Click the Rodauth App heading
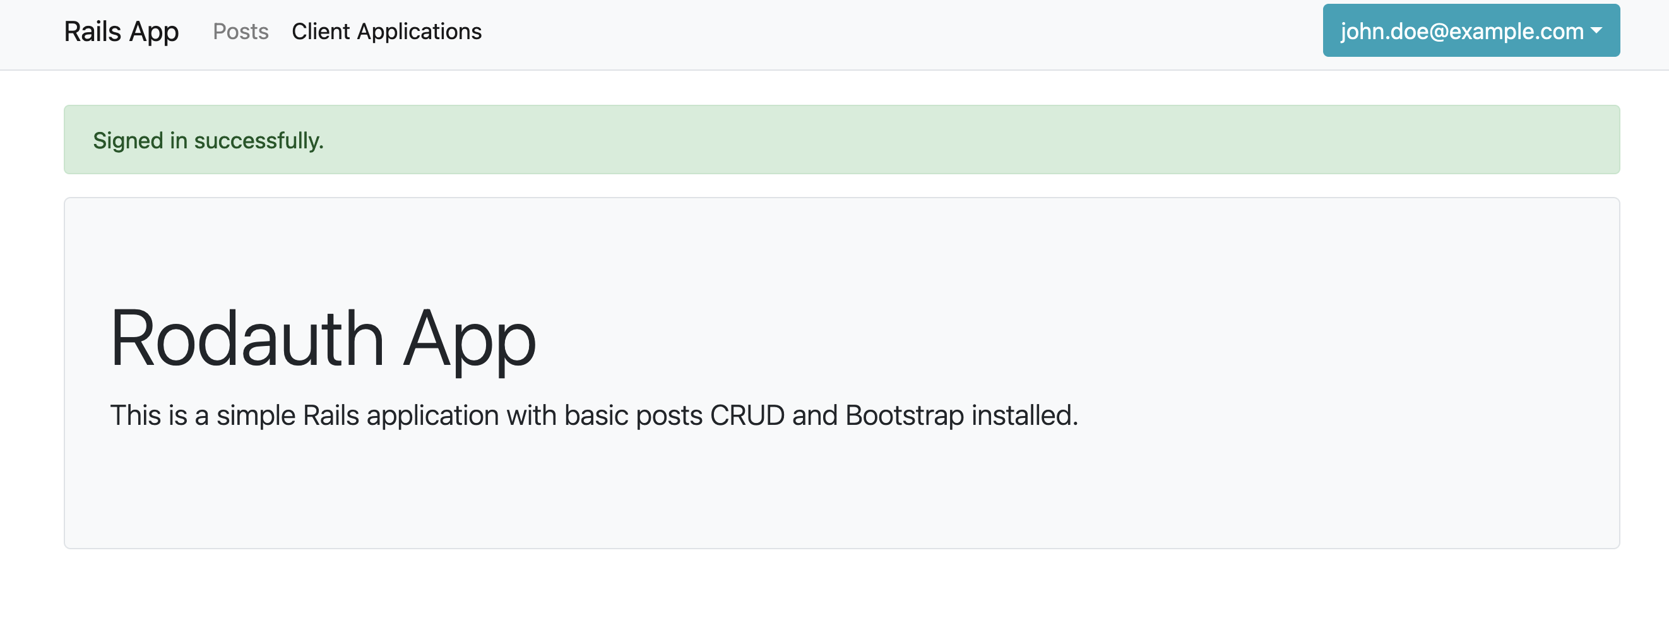 tap(323, 340)
